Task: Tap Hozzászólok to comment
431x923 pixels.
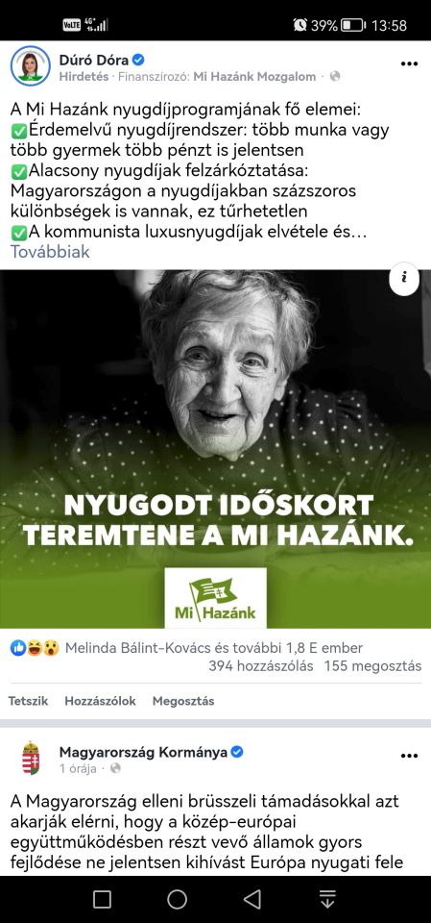Action: tap(100, 701)
